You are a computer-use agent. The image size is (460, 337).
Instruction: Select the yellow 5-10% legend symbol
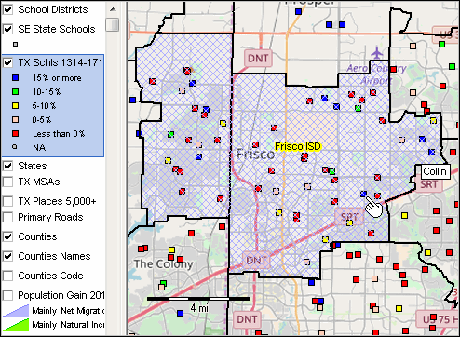pos(15,106)
